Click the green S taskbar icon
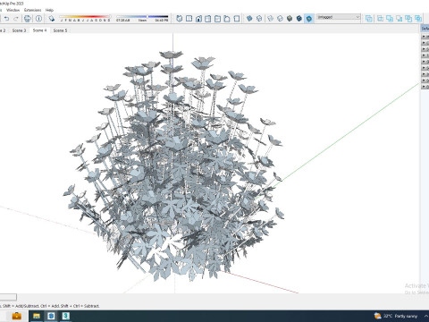 [65, 316]
